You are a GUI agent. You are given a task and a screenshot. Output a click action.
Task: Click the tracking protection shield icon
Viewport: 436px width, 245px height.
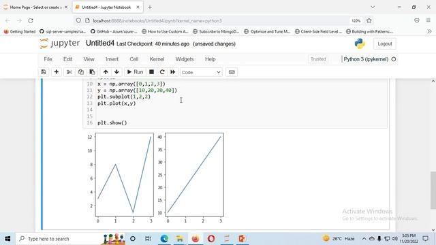click(x=78, y=20)
